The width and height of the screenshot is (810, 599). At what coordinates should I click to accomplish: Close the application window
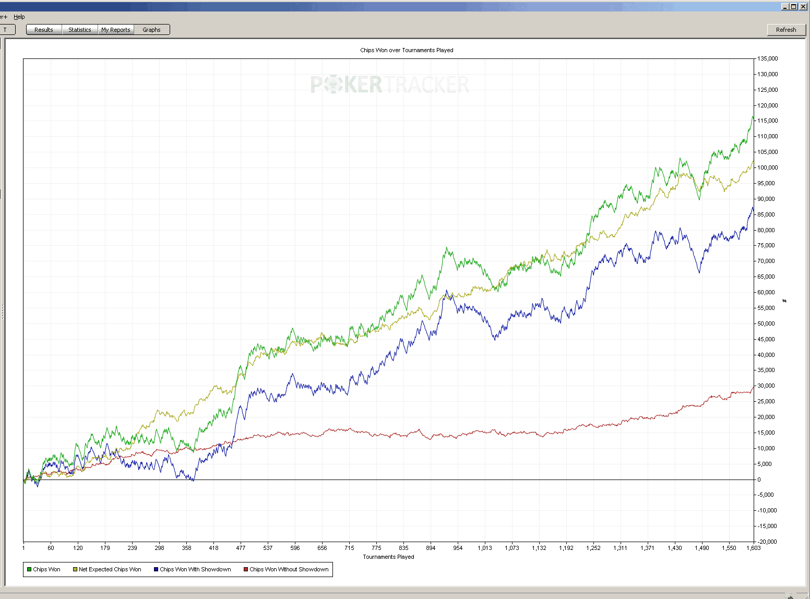click(803, 6)
